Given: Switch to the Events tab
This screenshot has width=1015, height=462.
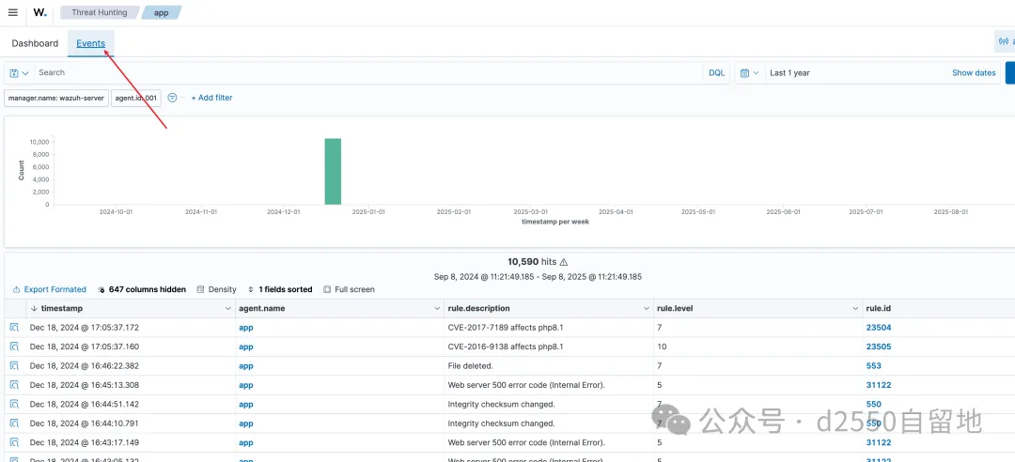Looking at the screenshot, I should click(x=90, y=43).
